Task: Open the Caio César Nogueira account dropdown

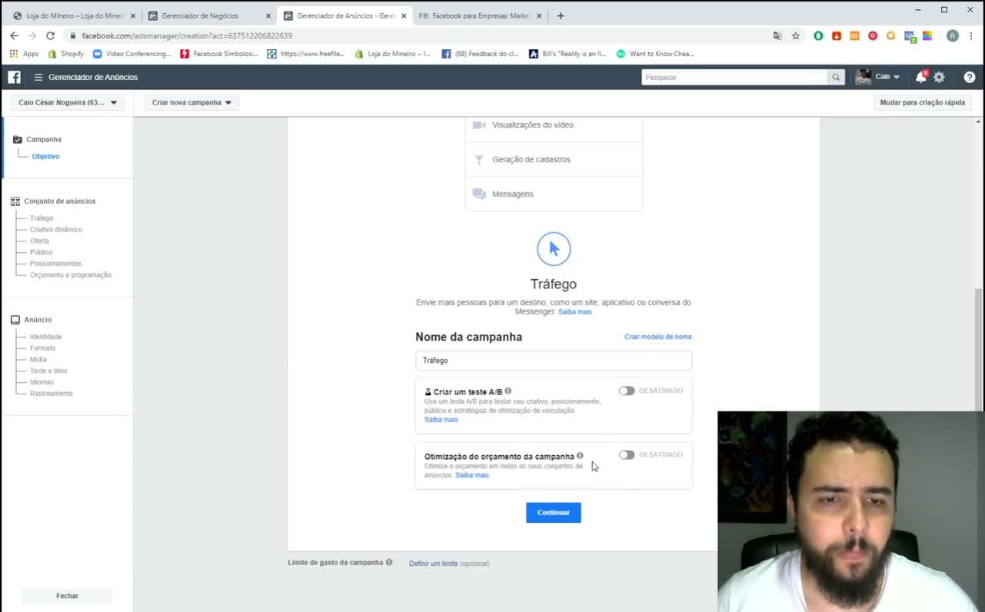Action: 68,102
